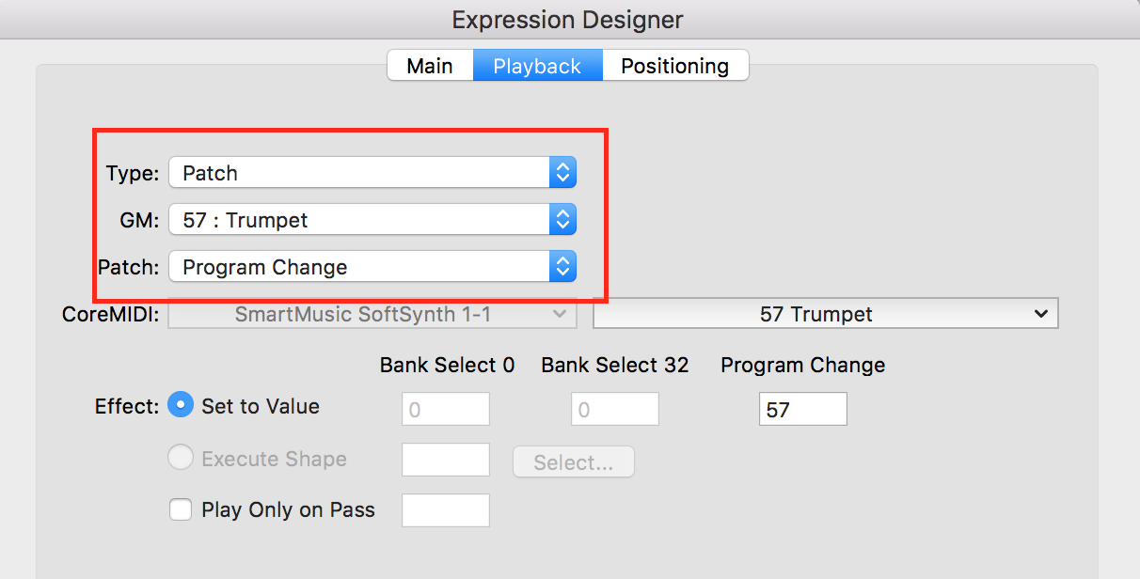Open the Positioning tab
This screenshot has width=1140, height=579.
point(674,66)
